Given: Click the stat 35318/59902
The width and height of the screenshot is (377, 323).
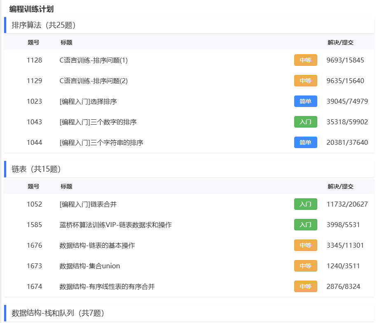Looking at the screenshot, I should click(347, 122).
